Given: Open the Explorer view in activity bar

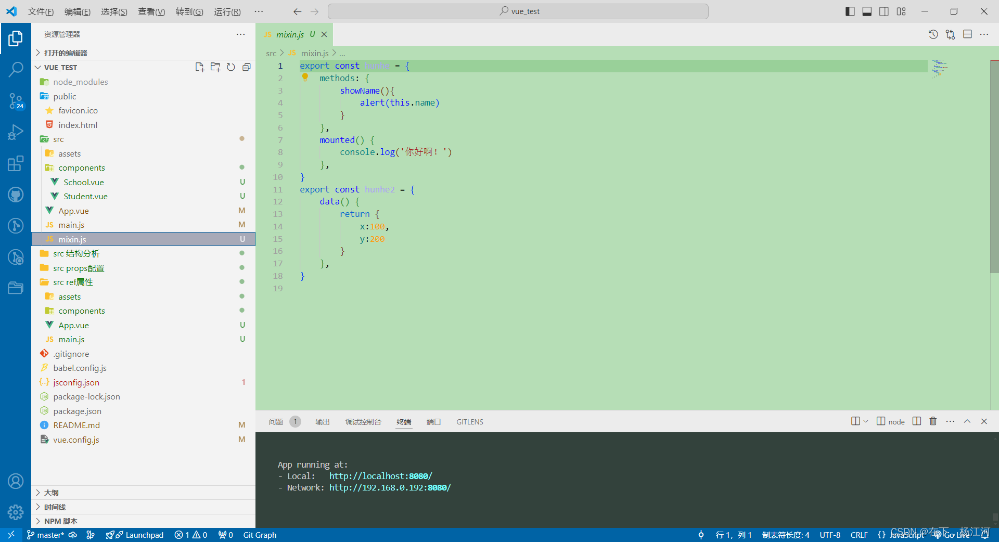Looking at the screenshot, I should point(16,38).
